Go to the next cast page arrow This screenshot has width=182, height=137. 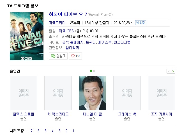(173, 71)
